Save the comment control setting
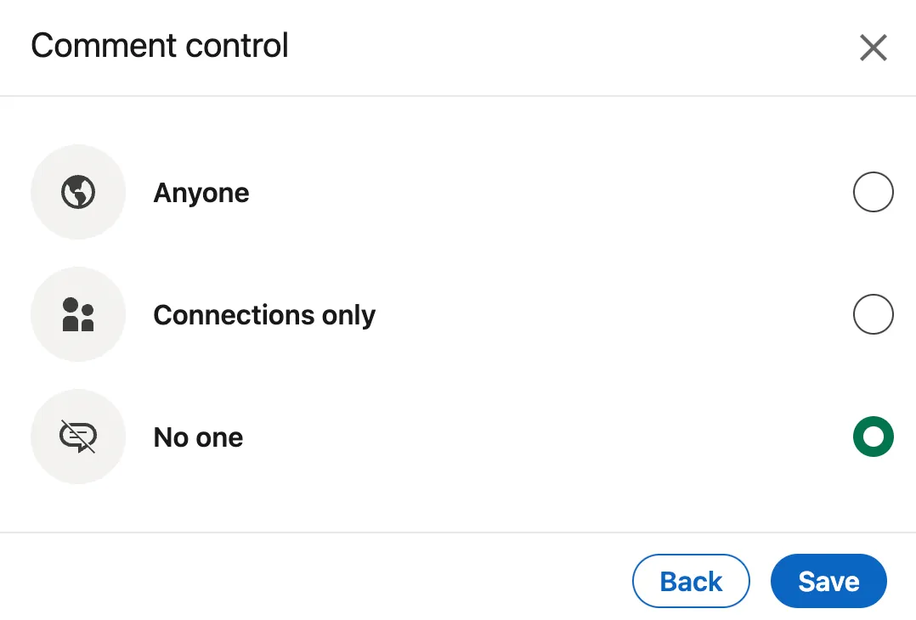This screenshot has height=620, width=916. 828,582
